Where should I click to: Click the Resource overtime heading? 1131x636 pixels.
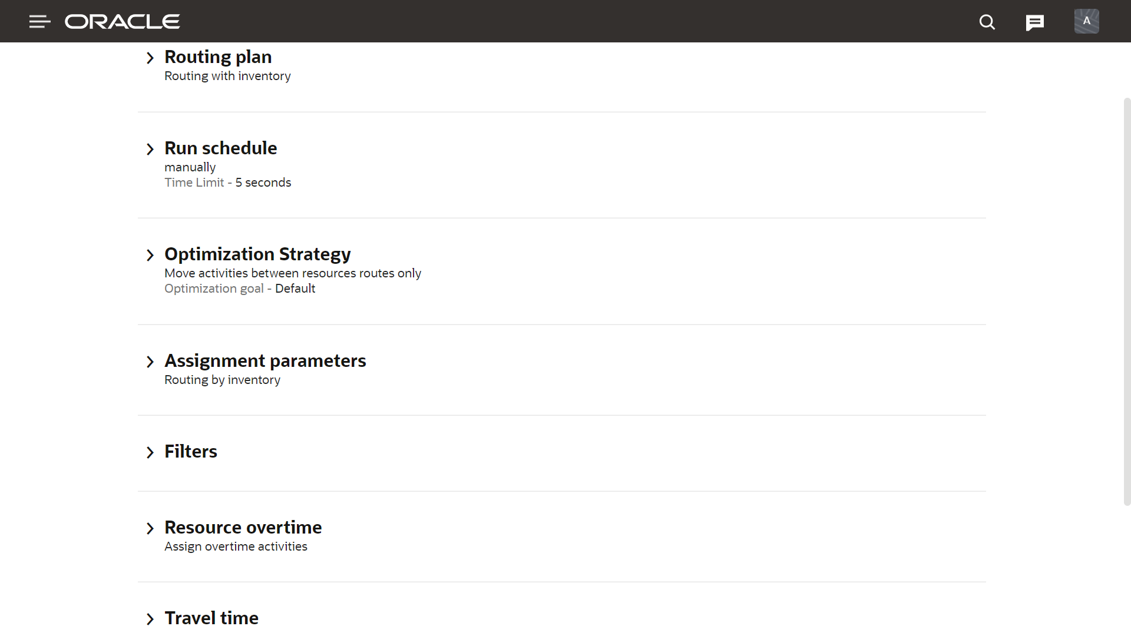pos(243,527)
